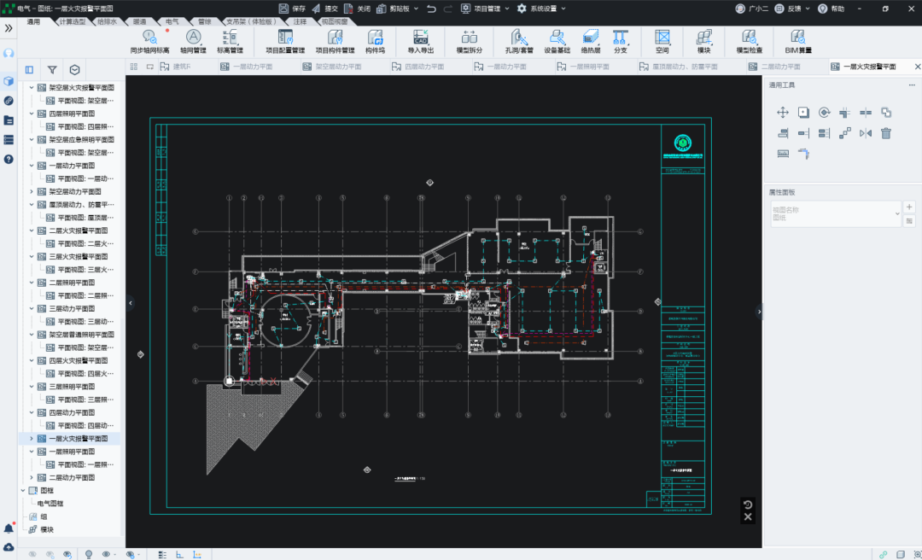Expand the 架空层动力平面图 tree node
The height and width of the screenshot is (560, 922).
coord(32,192)
